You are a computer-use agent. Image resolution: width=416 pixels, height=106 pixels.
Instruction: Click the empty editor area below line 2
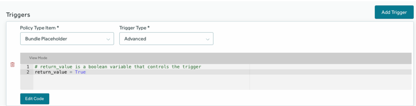[x=140, y=82]
